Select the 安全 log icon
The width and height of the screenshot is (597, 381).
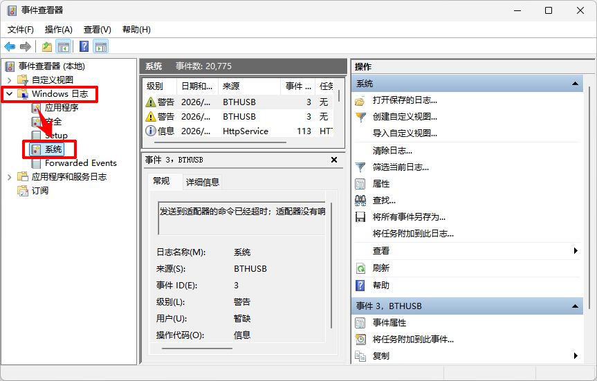[x=36, y=122]
